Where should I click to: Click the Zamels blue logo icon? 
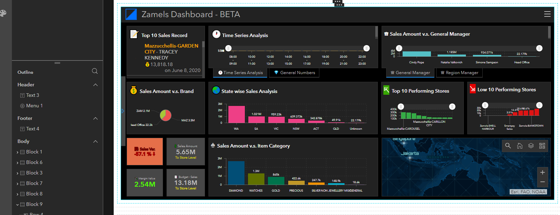(131, 14)
